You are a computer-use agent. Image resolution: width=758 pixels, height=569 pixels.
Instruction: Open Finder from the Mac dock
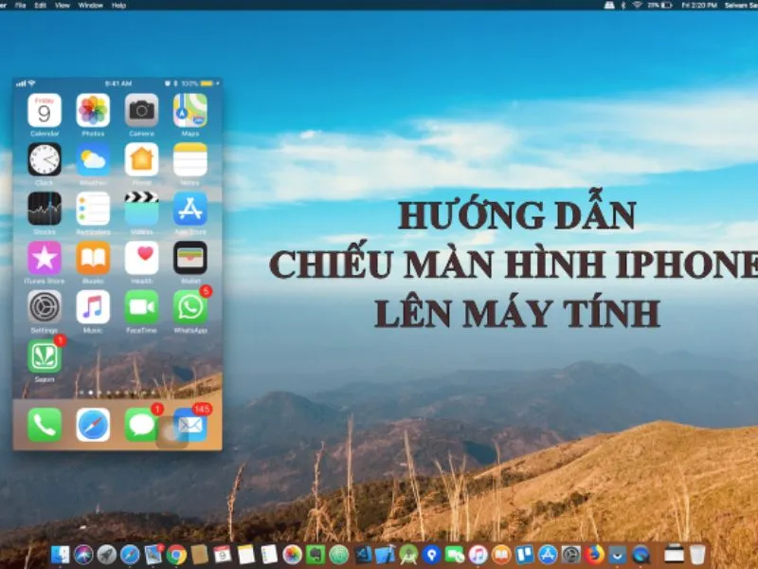(61, 555)
